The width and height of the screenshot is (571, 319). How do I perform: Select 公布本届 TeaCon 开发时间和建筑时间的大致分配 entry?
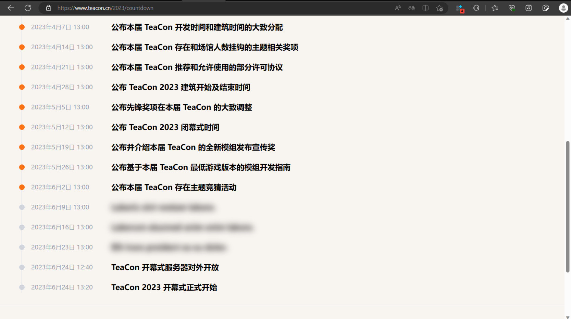(197, 27)
